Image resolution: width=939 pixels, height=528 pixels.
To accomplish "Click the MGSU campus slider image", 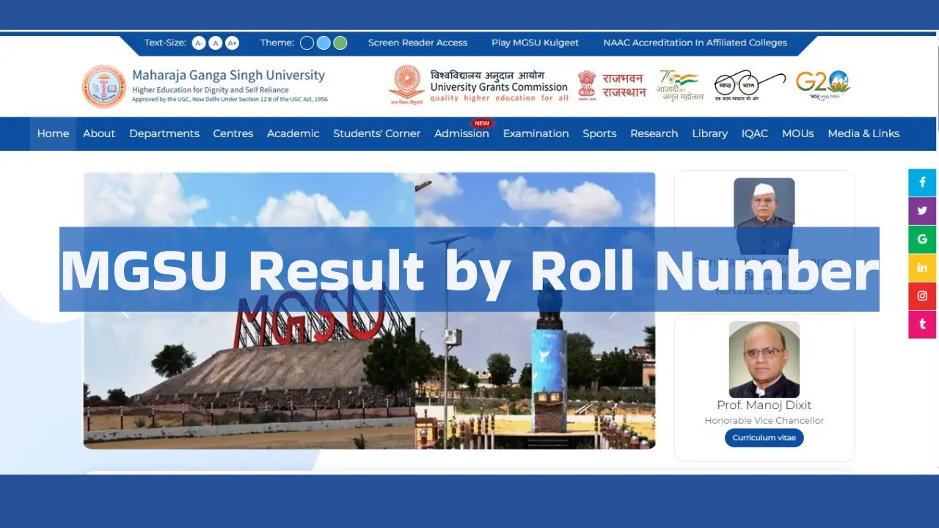I will click(369, 310).
